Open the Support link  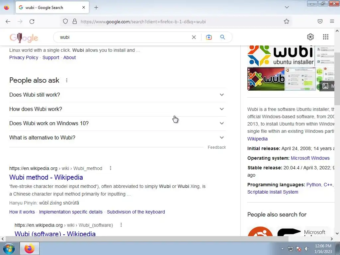pos(51,57)
